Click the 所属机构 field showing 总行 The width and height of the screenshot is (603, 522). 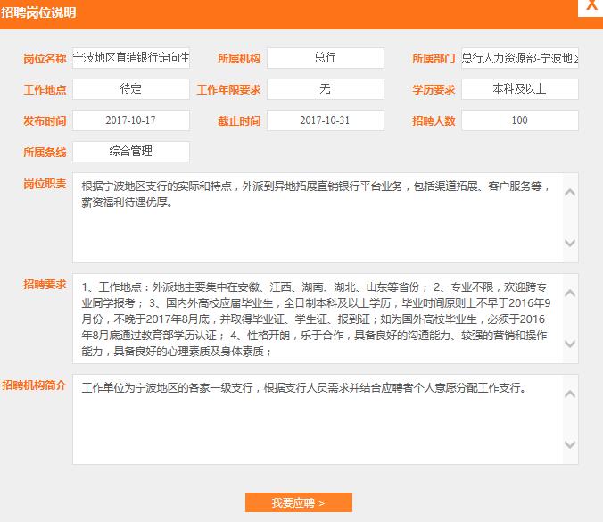325,58
